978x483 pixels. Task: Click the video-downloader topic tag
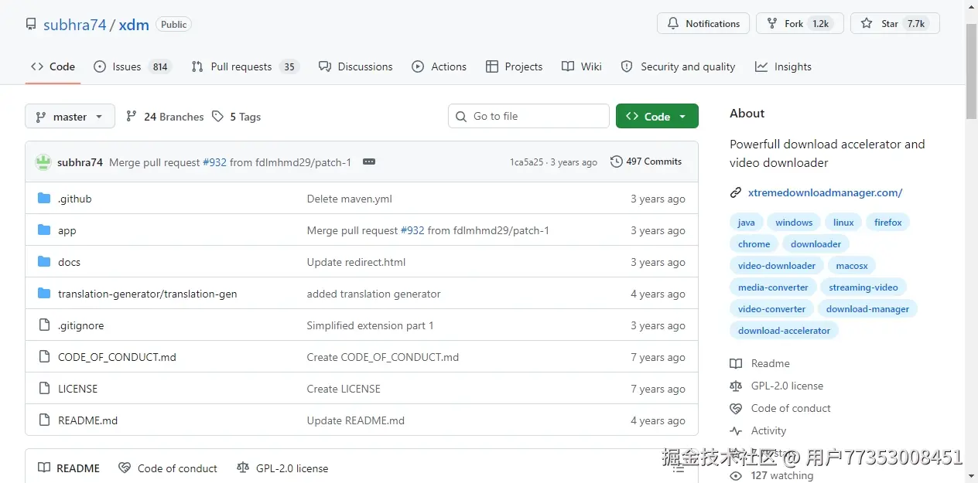777,266
